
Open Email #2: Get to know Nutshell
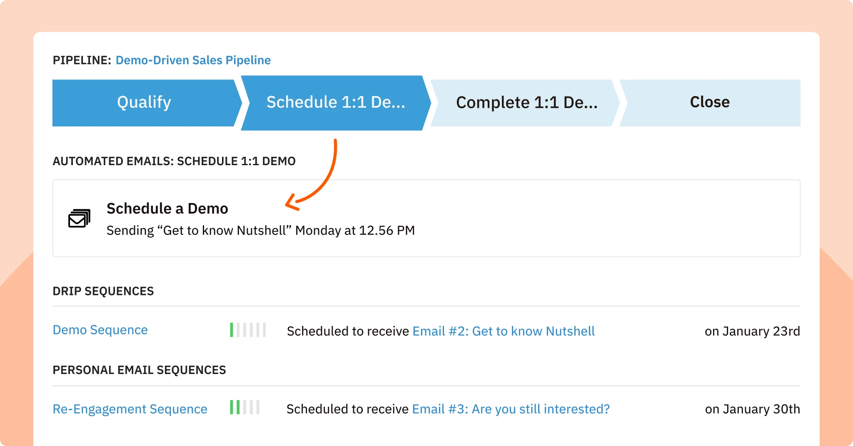(503, 331)
